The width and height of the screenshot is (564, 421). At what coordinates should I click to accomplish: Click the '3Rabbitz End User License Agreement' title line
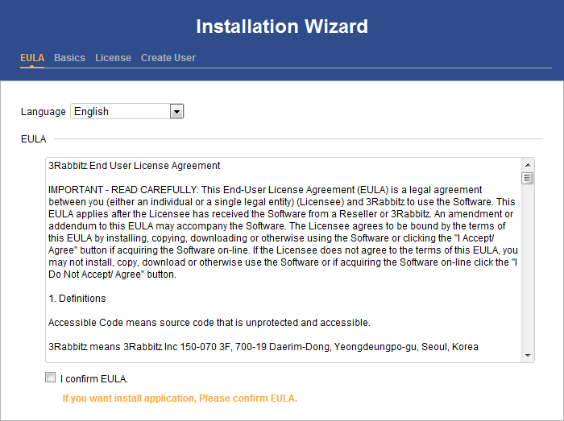coord(135,166)
